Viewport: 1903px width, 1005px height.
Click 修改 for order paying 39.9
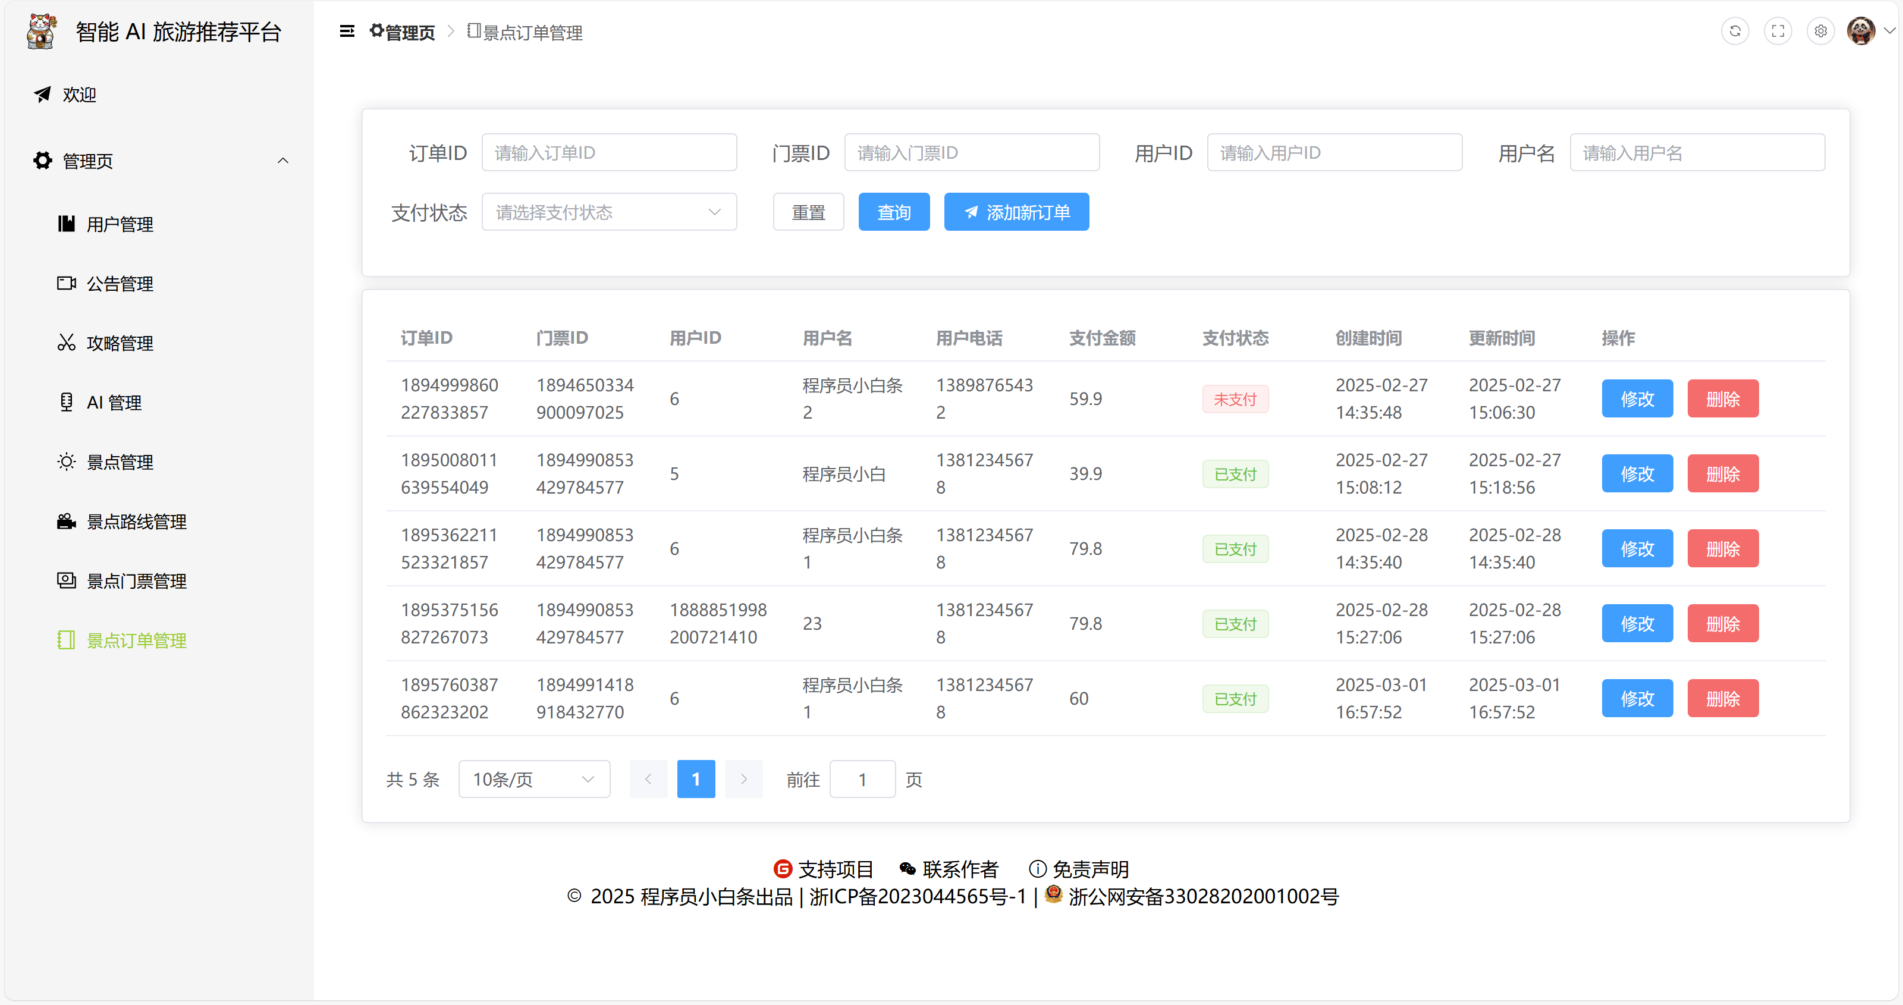point(1637,474)
